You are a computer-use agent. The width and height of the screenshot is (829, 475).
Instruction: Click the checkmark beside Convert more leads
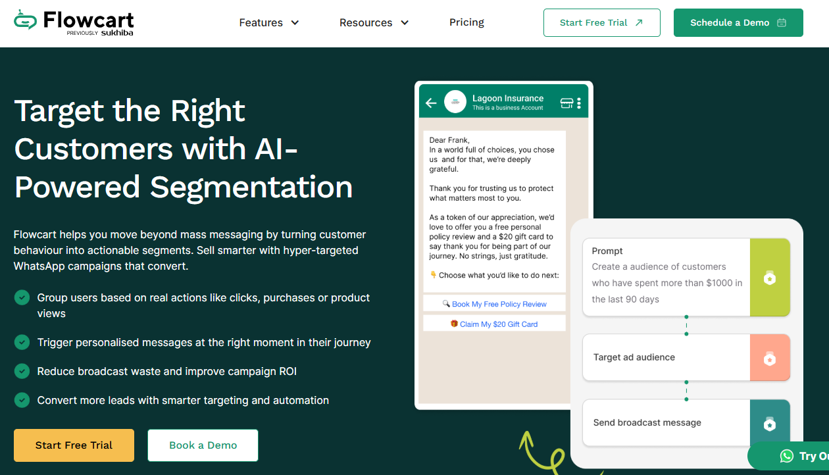(x=22, y=400)
